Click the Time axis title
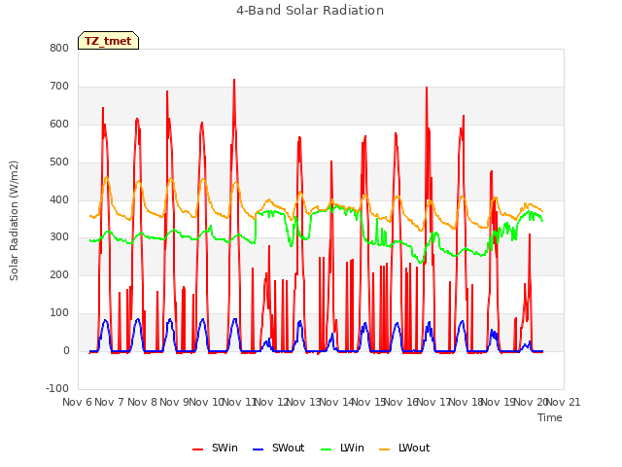 [x=550, y=417]
